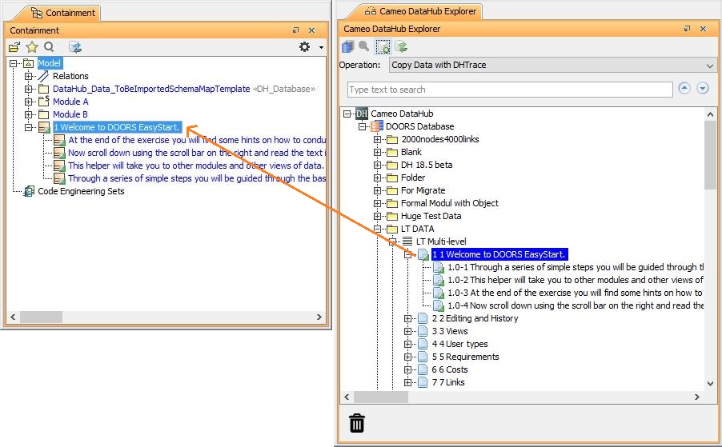Select the 1.0-1 Through a series item
This screenshot has width=722, height=447.
[575, 267]
